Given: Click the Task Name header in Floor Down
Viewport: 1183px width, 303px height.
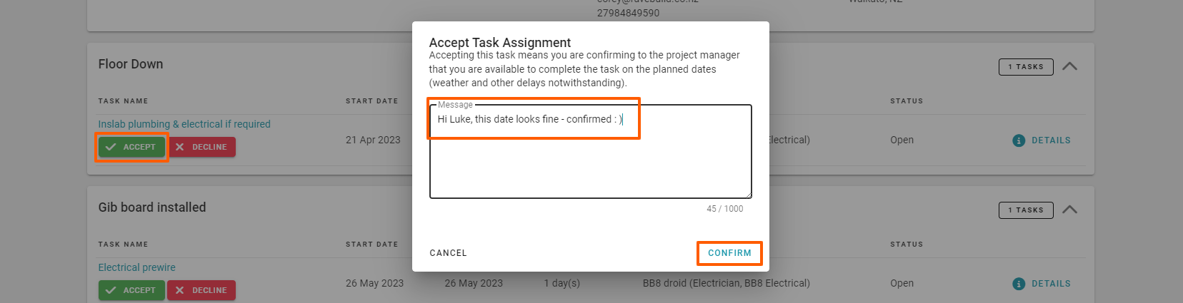Looking at the screenshot, I should click(123, 101).
